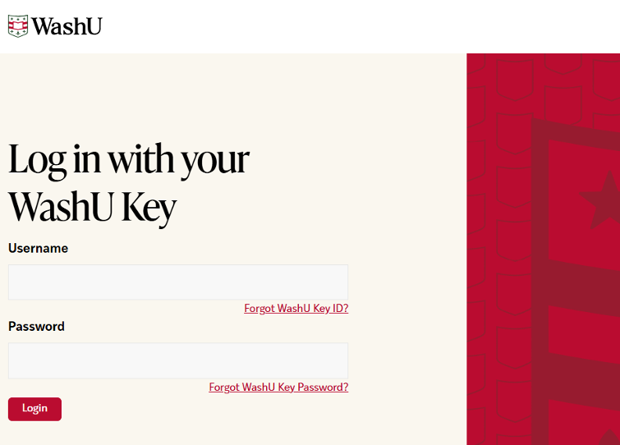Screen dimensions: 620x445
Task: Click the Password field label
Action: 36,326
